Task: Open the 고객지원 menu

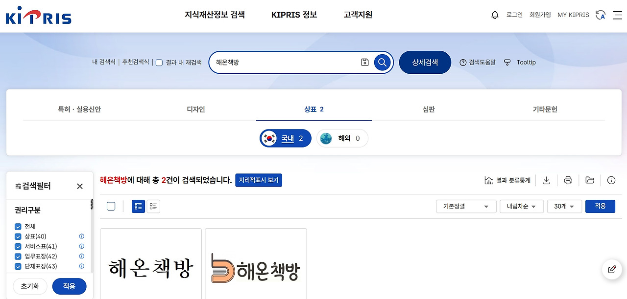Action: click(358, 15)
